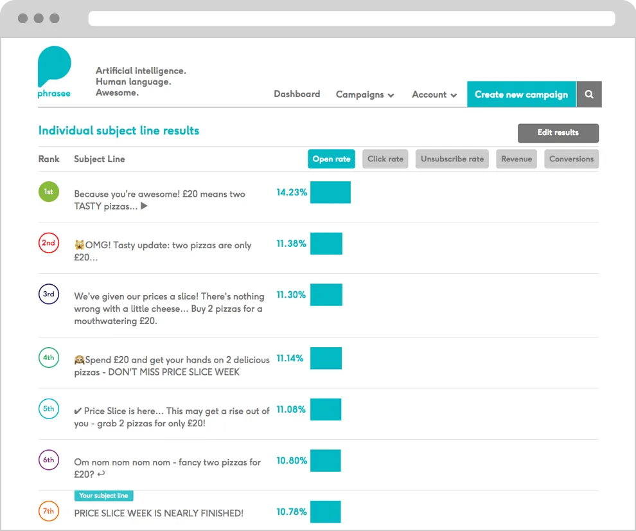The image size is (636, 531).
Task: Click the 11.14% open rate value
Action: point(290,358)
